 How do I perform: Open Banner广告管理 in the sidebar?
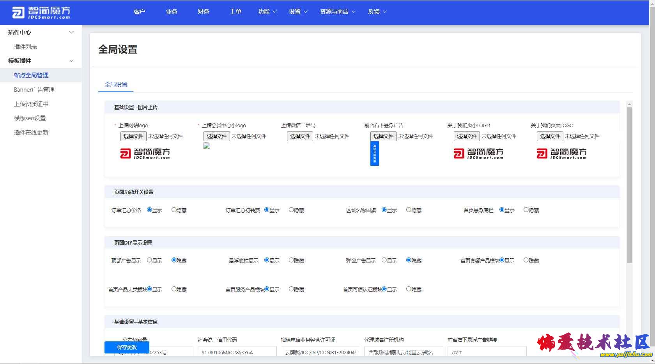pyautogui.click(x=34, y=90)
